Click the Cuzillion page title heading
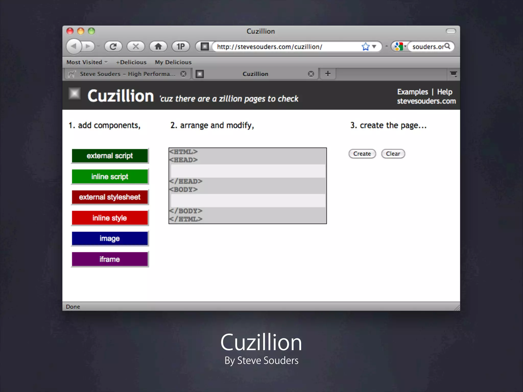Image resolution: width=523 pixels, height=392 pixels. [121, 96]
